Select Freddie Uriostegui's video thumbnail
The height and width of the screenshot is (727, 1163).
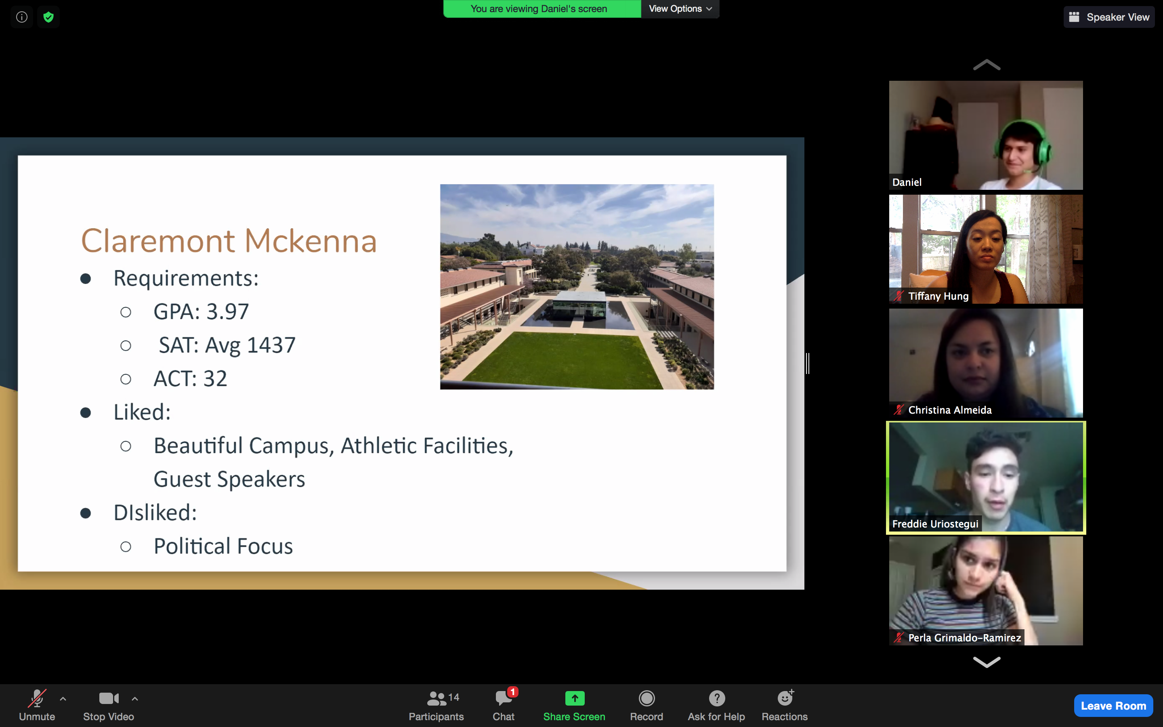(x=986, y=477)
